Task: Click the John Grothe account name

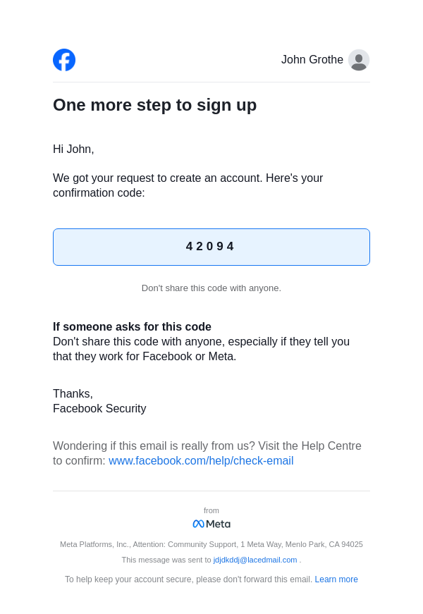Action: tap(312, 60)
